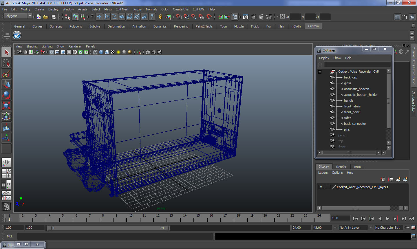
Task: Click MEL script language label
Action: click(10, 236)
